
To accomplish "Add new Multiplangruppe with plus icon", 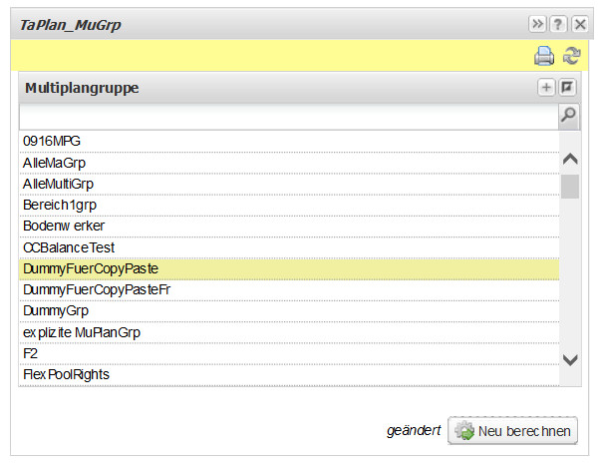I will coord(546,87).
